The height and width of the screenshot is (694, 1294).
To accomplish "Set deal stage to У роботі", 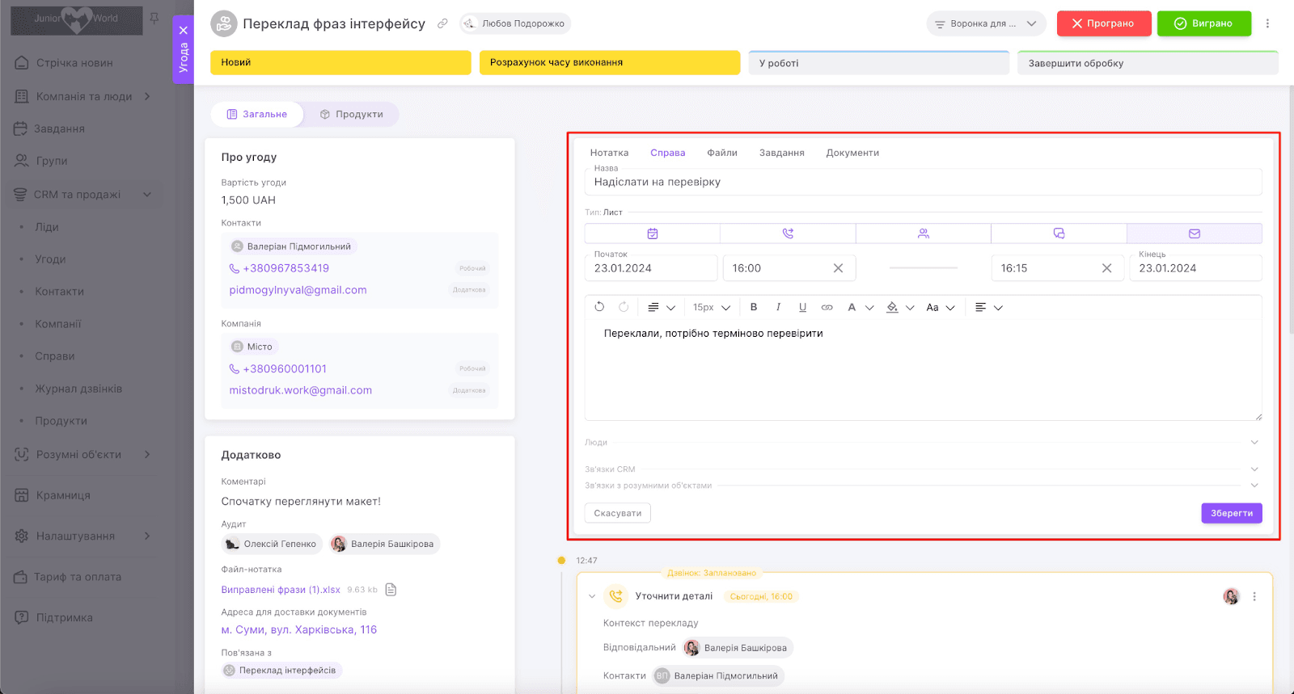I will coord(878,63).
